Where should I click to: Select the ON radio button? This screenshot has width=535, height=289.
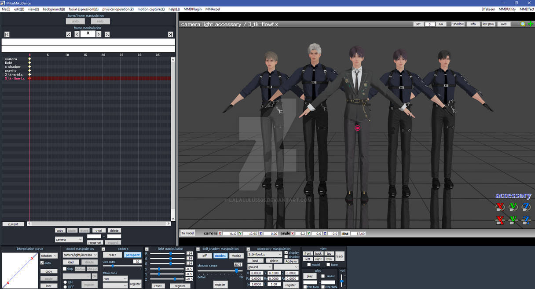[65, 282]
